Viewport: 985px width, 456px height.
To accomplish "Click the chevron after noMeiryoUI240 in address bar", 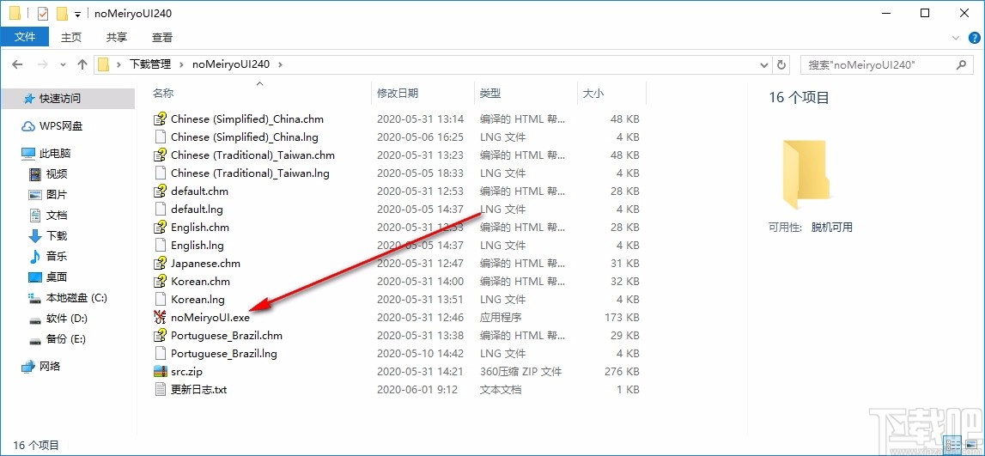I will click(x=280, y=64).
